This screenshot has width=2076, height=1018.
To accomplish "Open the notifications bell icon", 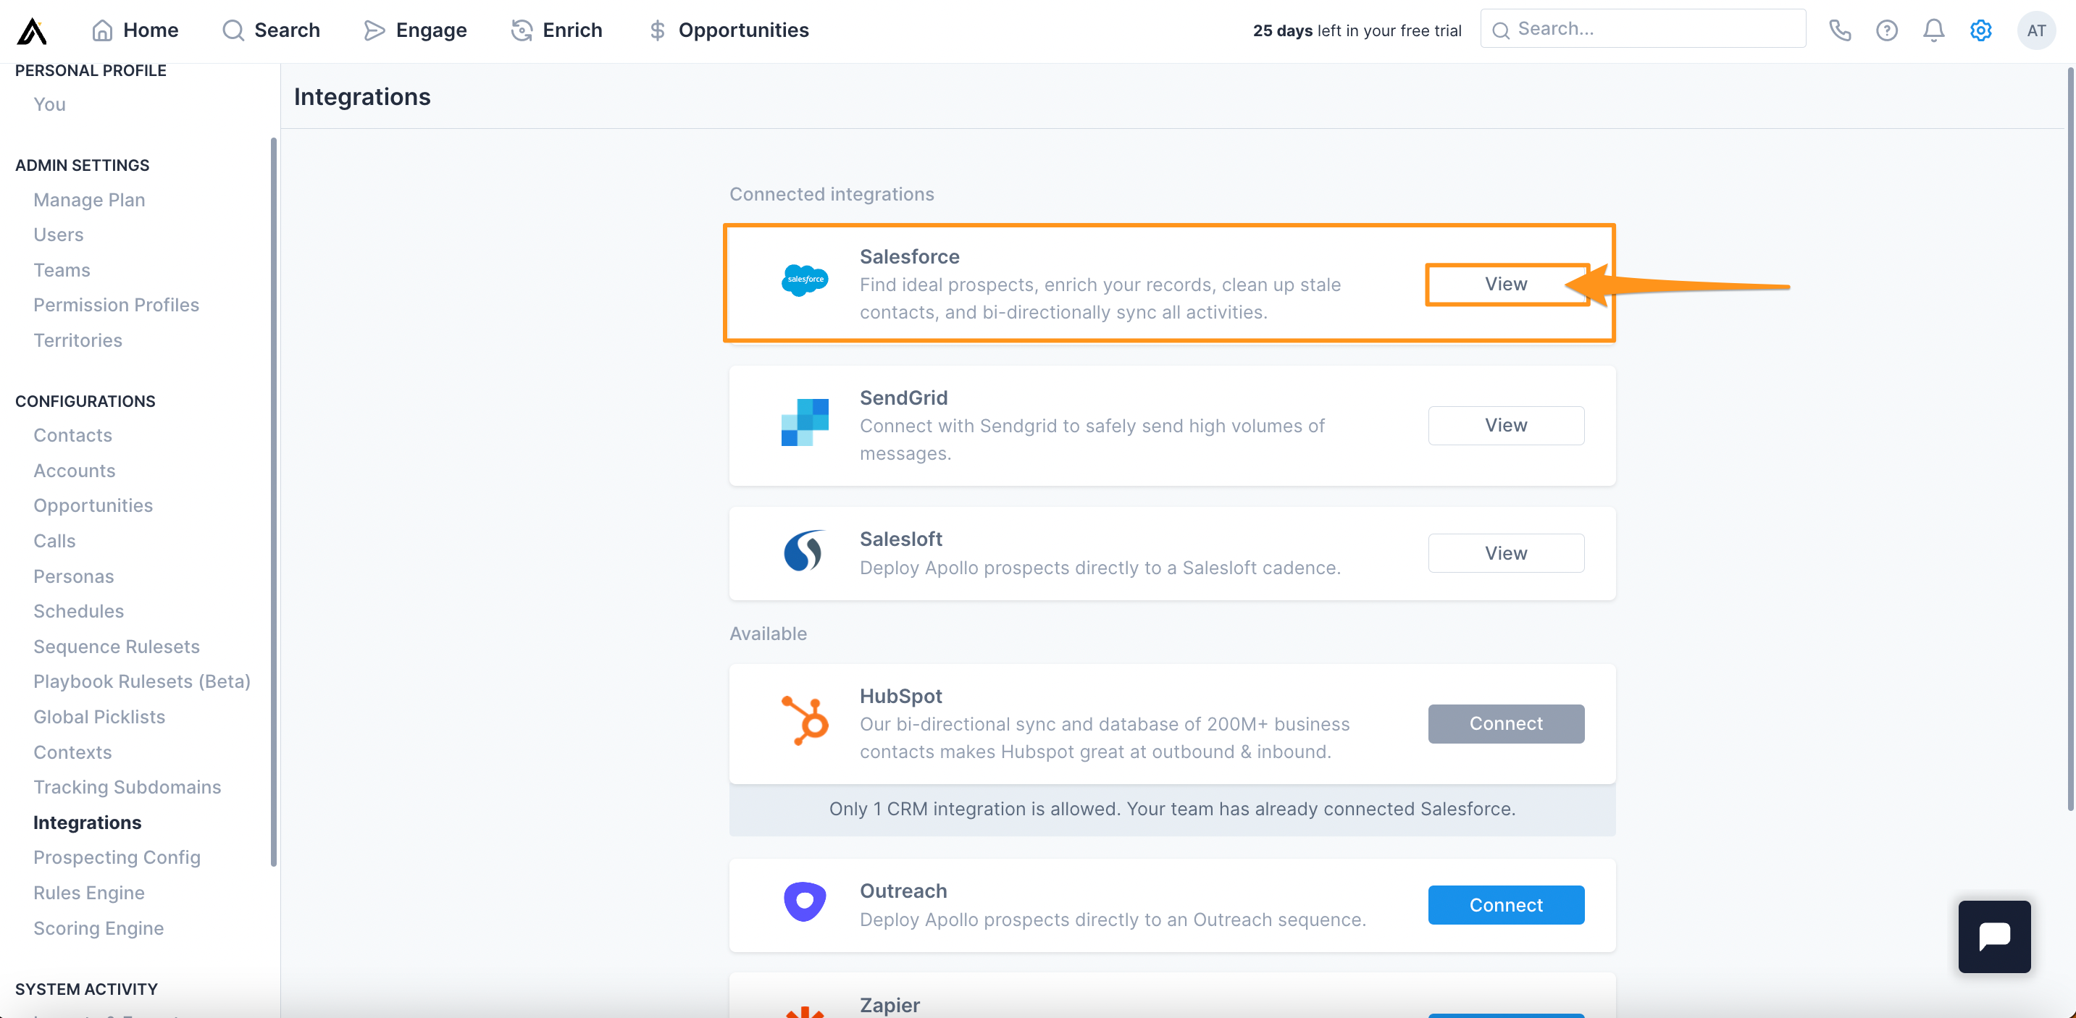I will click(1933, 30).
